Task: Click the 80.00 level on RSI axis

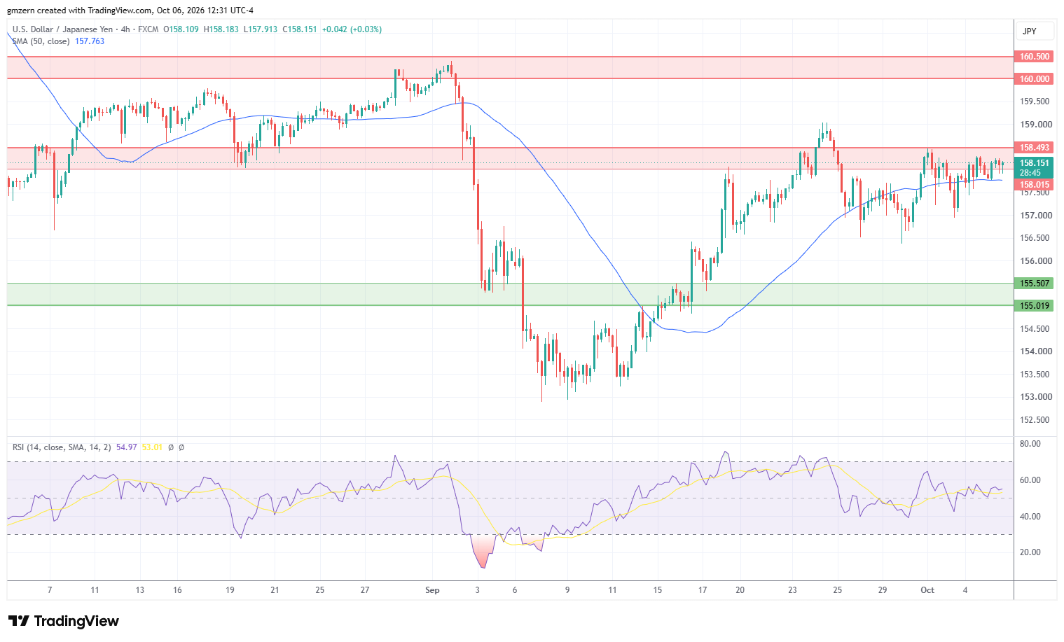Action: [1030, 444]
